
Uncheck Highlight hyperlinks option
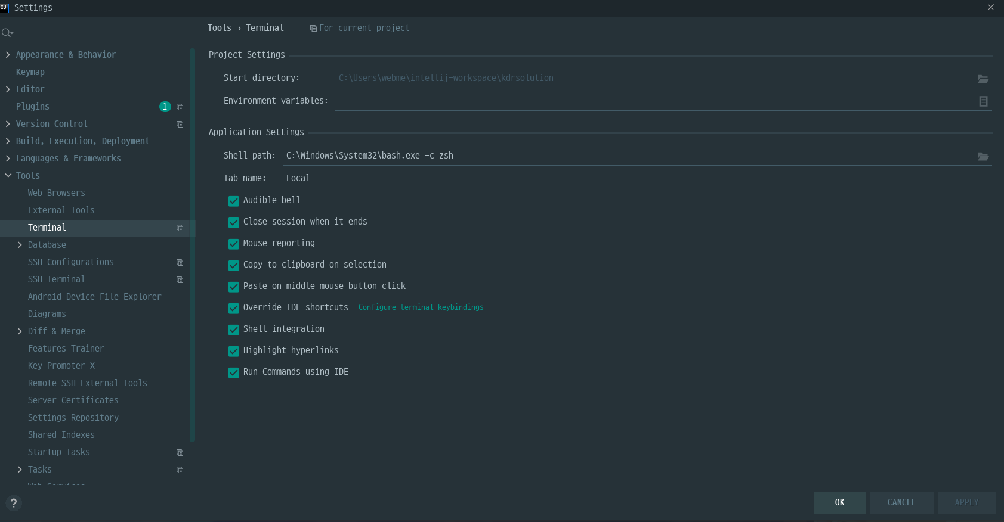pos(234,351)
